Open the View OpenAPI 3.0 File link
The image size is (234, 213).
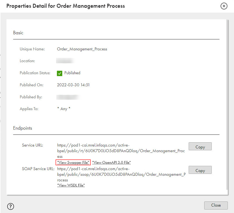click(x=111, y=162)
